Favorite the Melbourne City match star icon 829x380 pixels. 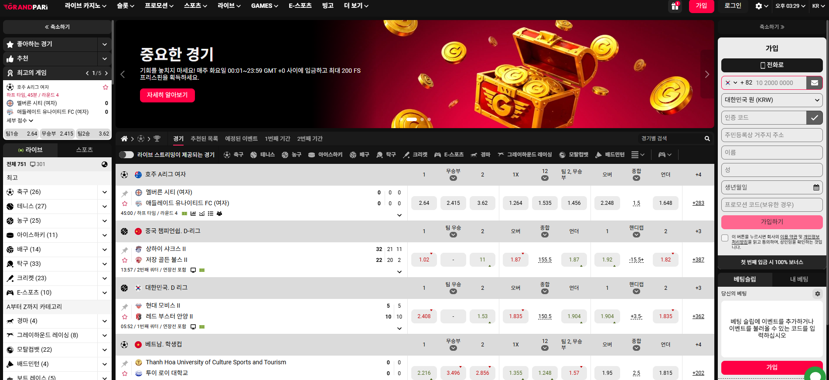pyautogui.click(x=125, y=204)
